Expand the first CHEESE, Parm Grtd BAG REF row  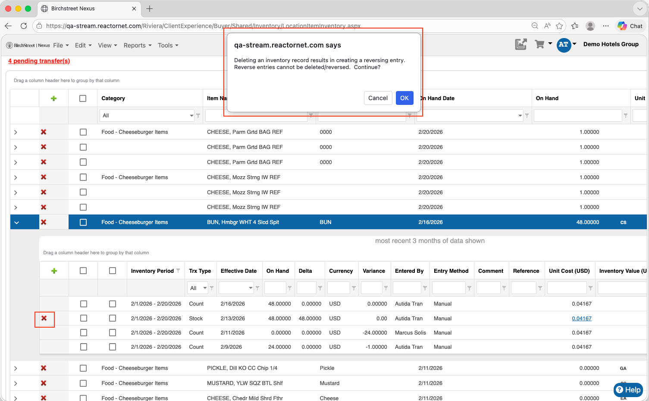(16, 133)
